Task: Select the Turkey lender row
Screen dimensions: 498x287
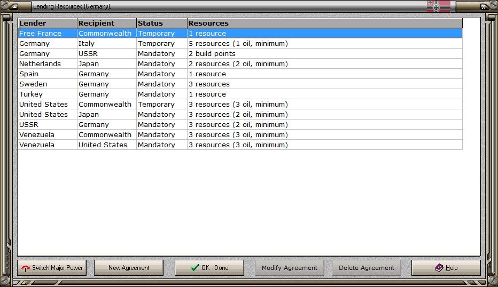Action: point(240,94)
